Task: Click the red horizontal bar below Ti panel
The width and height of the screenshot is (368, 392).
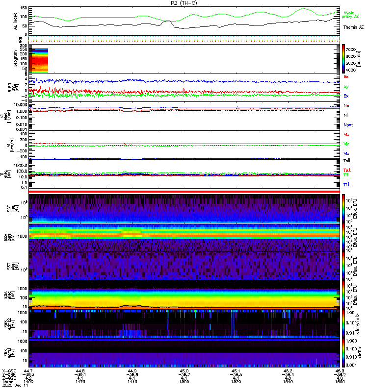Action: pyautogui.click(x=184, y=192)
